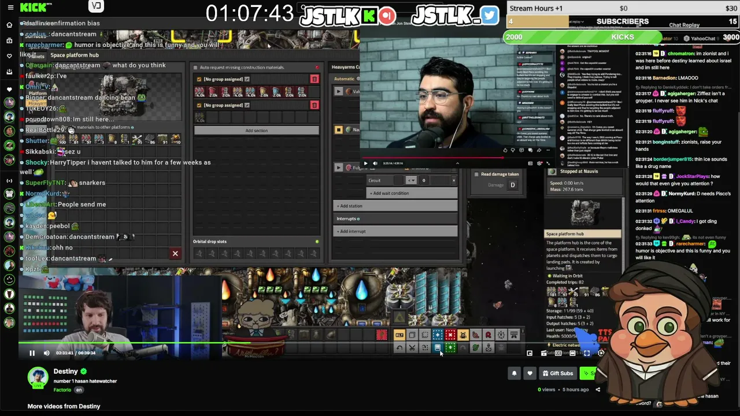
Task: Mute the embedded video volume
Action: coord(375,164)
